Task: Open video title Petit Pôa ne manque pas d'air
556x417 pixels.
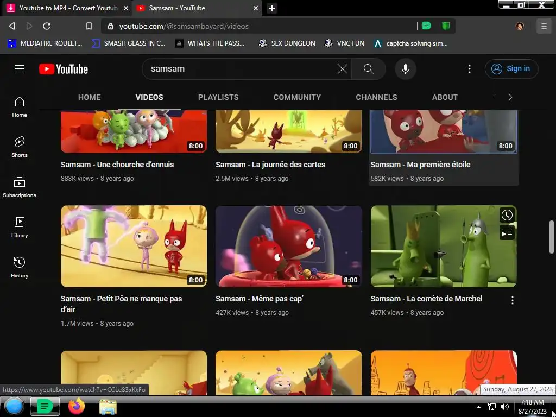Action: [121, 304]
